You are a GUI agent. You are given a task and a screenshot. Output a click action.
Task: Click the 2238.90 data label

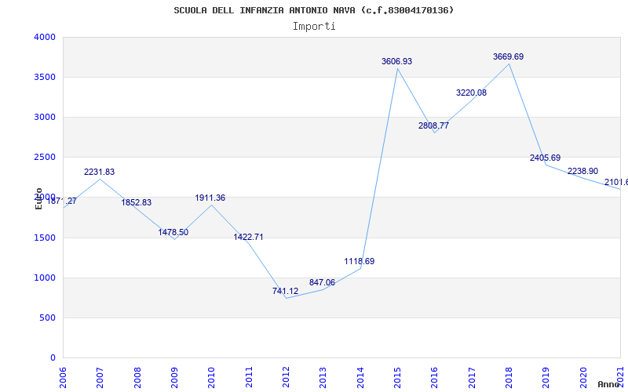pos(582,171)
